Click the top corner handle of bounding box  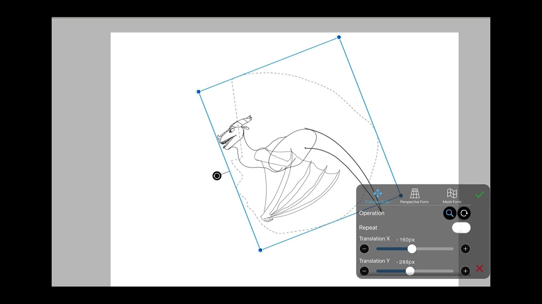pyautogui.click(x=339, y=38)
